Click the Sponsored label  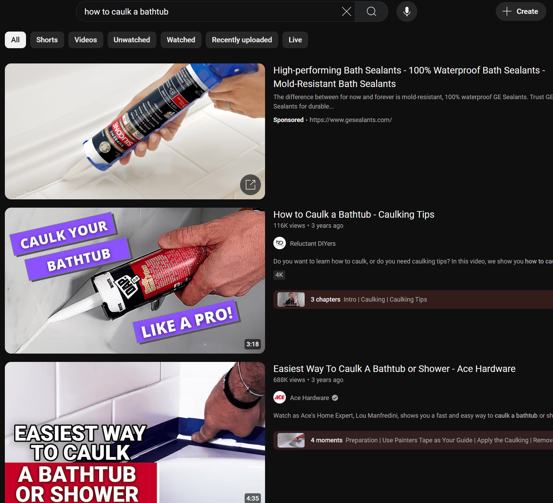[x=288, y=120]
